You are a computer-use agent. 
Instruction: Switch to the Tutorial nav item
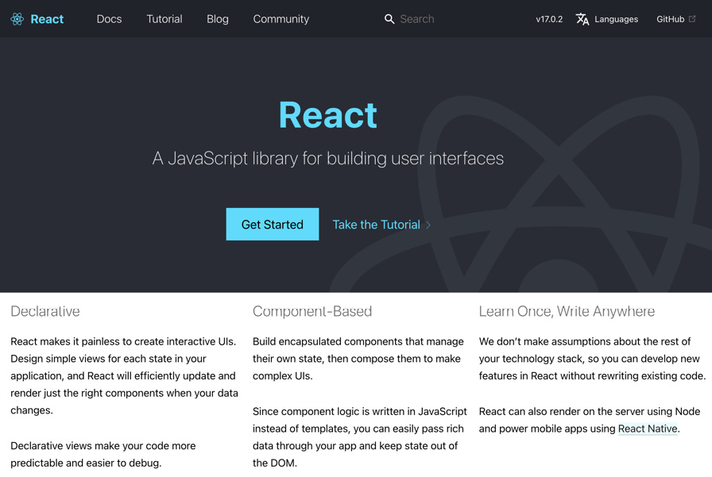[164, 18]
